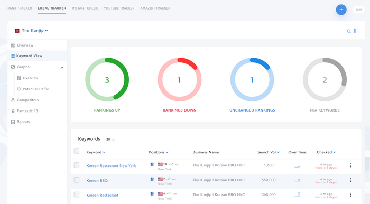Click the Graphs sidebar item
The height and width of the screenshot is (204, 370).
[x=23, y=67]
